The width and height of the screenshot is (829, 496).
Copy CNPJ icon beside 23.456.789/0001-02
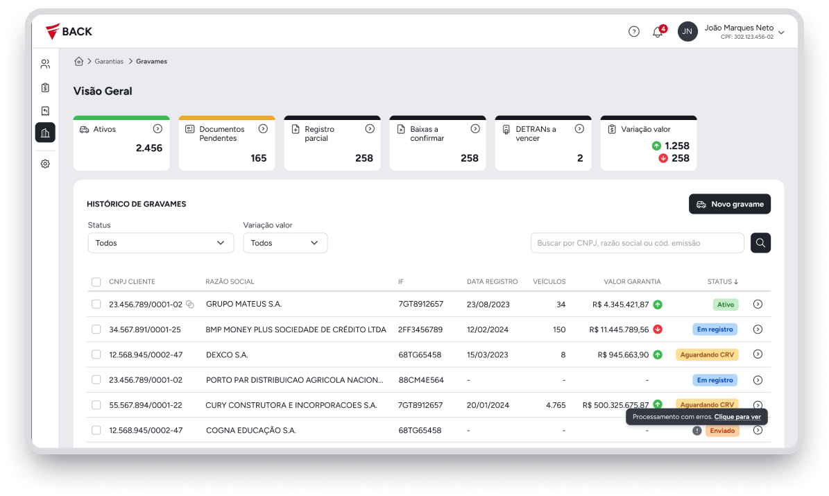pyautogui.click(x=190, y=305)
